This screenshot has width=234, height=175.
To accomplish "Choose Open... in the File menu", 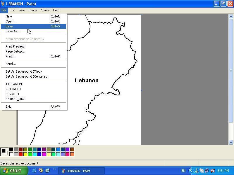I will 33,21.
